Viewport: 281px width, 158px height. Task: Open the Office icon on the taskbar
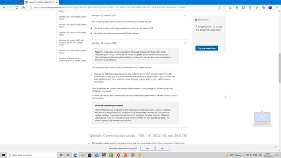pyautogui.click(x=118, y=155)
